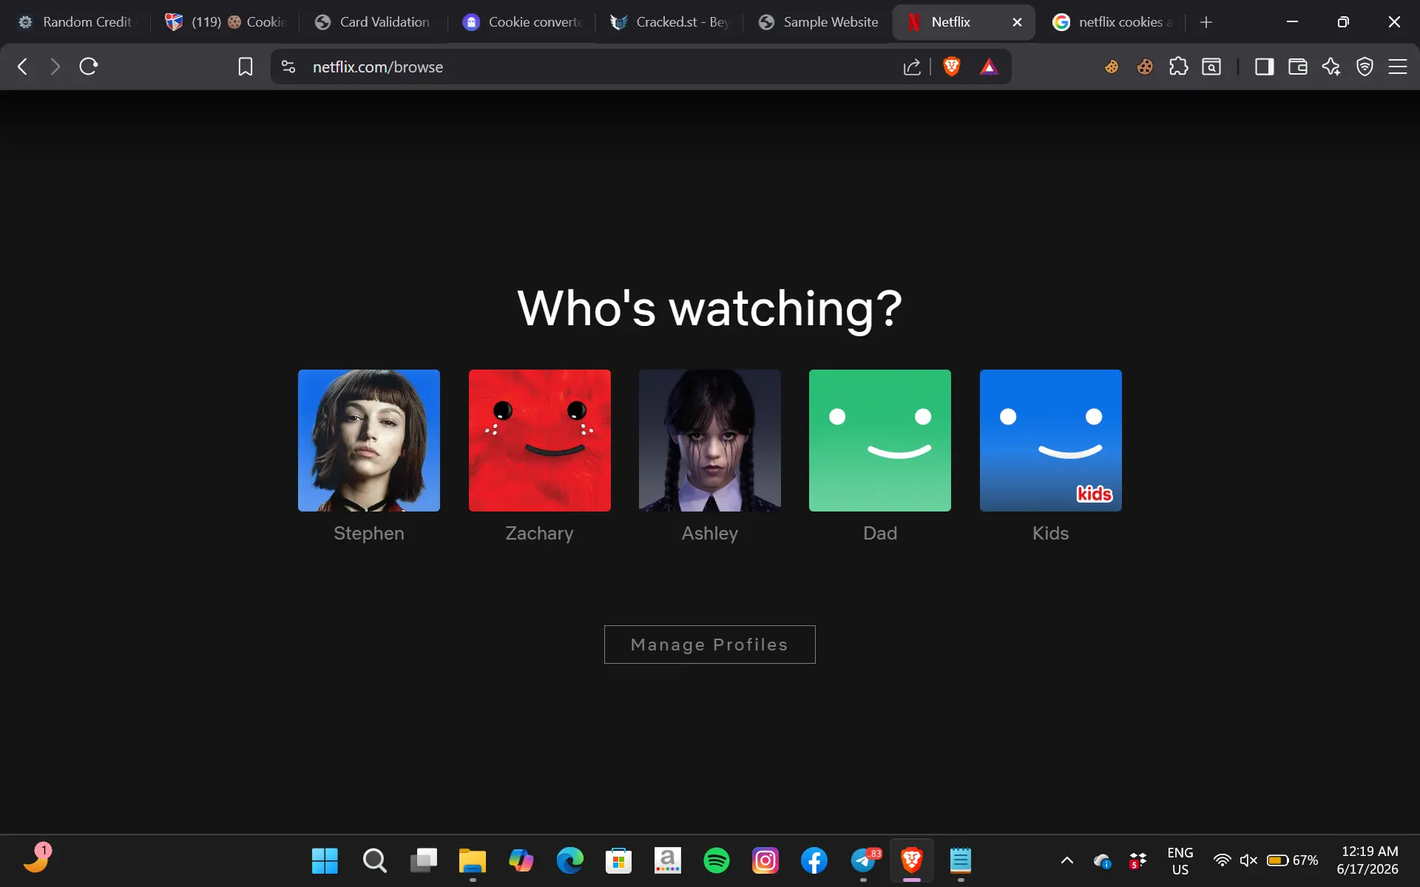
Task: Open Brave Rewards triangle icon
Action: point(989,67)
